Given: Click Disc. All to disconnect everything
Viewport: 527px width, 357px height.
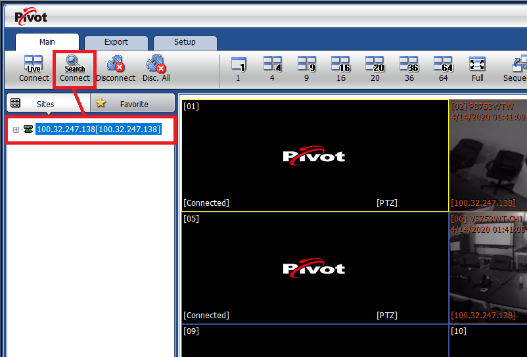Looking at the screenshot, I should coord(156,69).
